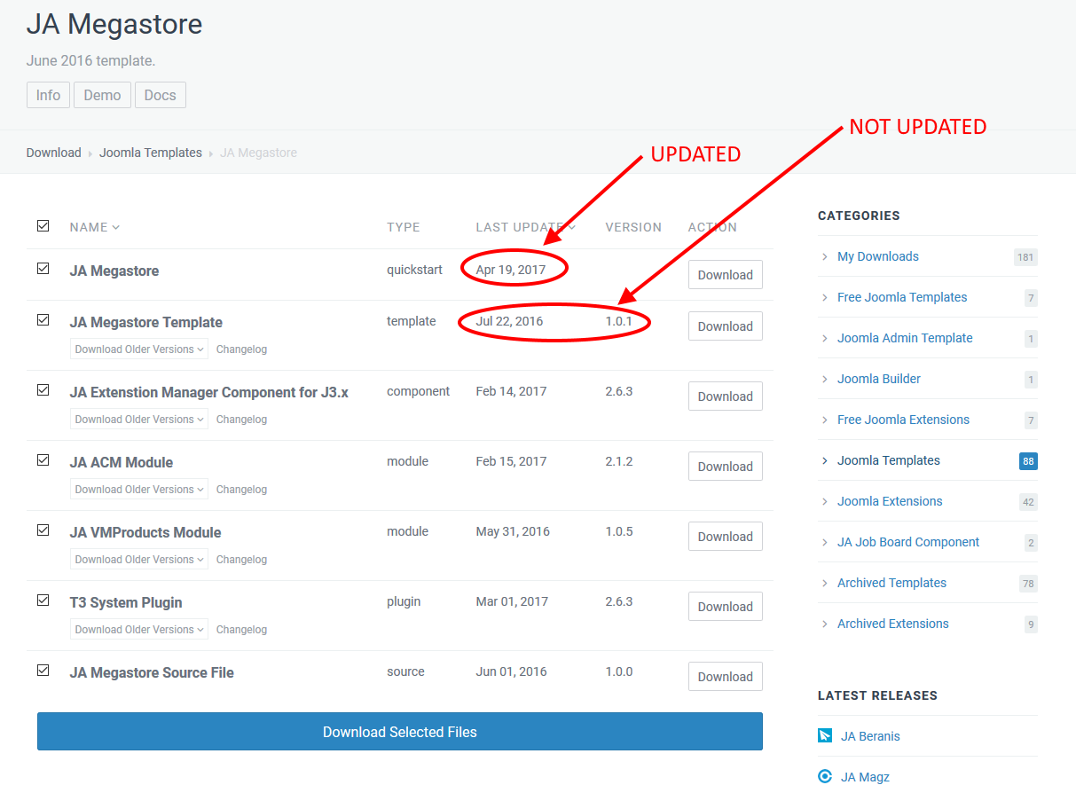Open Joomla Admin Template category
Viewport: 1076px width, 785px height.
coord(905,338)
